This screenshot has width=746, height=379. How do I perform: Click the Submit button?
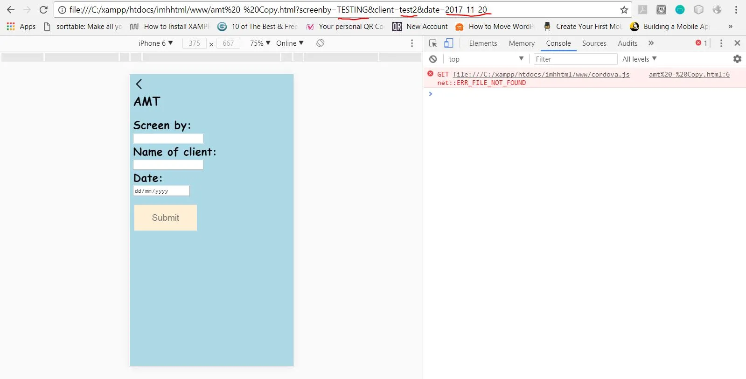coord(165,218)
